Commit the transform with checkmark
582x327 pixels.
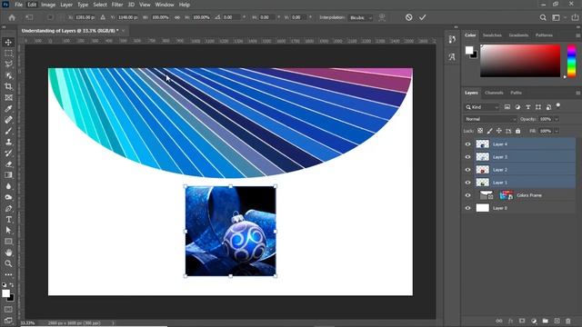[422, 17]
